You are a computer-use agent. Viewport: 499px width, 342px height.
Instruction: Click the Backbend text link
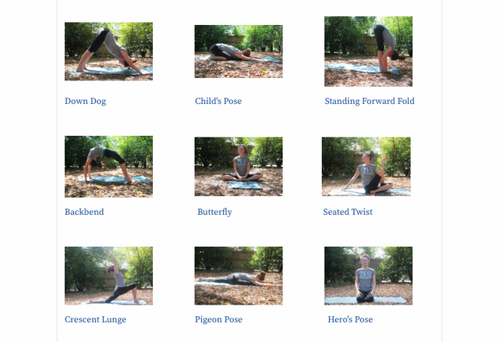click(x=84, y=212)
